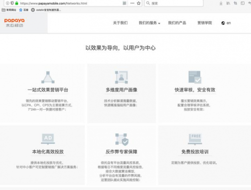Click the 以效果为导向，以用户为中心 headline

[x=120, y=48]
